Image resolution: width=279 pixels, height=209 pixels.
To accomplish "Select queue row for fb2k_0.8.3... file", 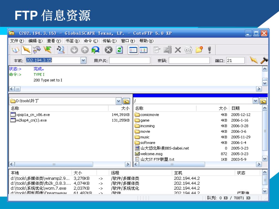I will coord(136,183).
